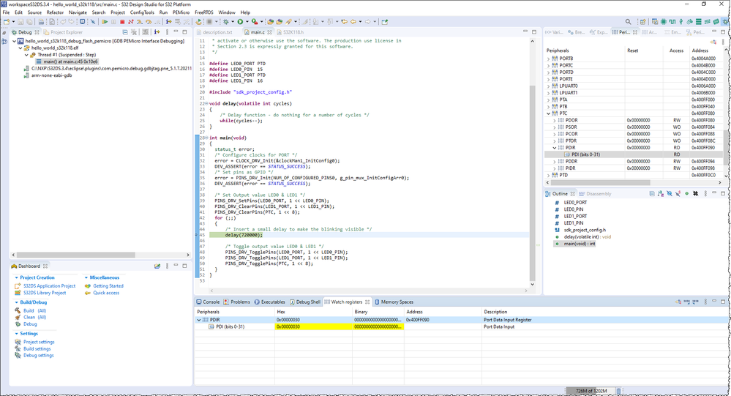Select the yellow PDI hex value cell
The height and width of the screenshot is (396, 731).
click(315, 327)
